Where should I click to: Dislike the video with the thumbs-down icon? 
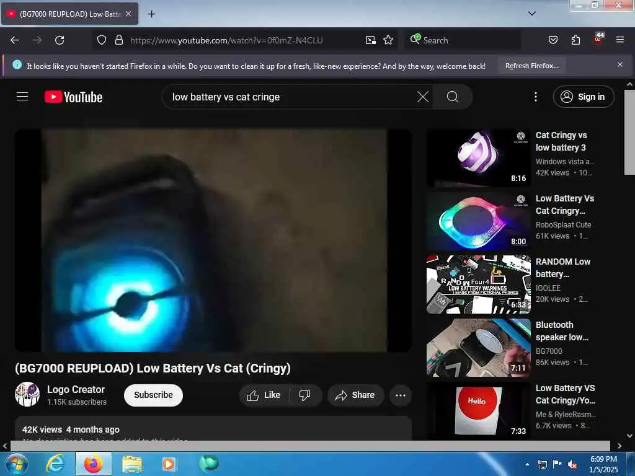click(x=304, y=395)
